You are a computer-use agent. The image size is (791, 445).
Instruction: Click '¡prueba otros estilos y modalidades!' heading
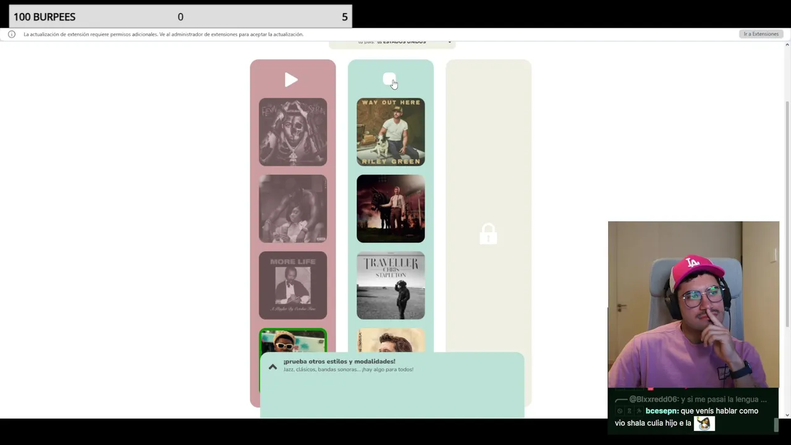pyautogui.click(x=339, y=362)
